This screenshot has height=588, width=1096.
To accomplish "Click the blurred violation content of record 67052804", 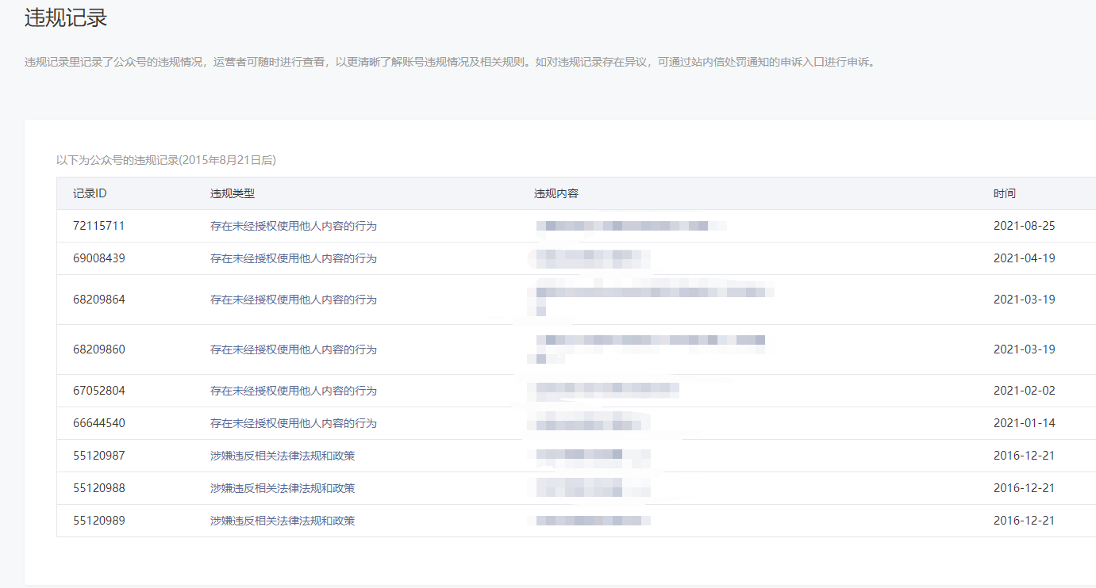I will pos(607,390).
